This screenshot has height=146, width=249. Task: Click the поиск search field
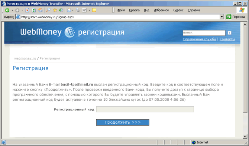tap(204, 33)
